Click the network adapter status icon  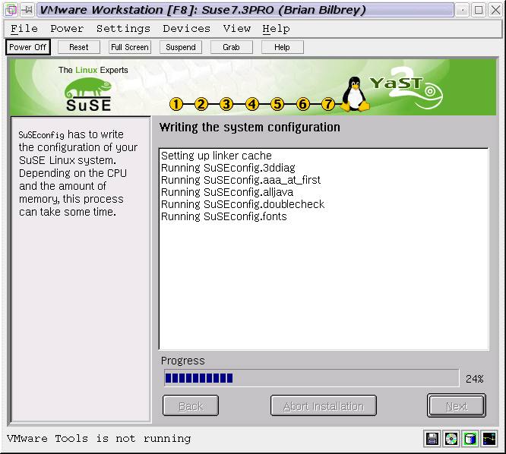tap(489, 439)
